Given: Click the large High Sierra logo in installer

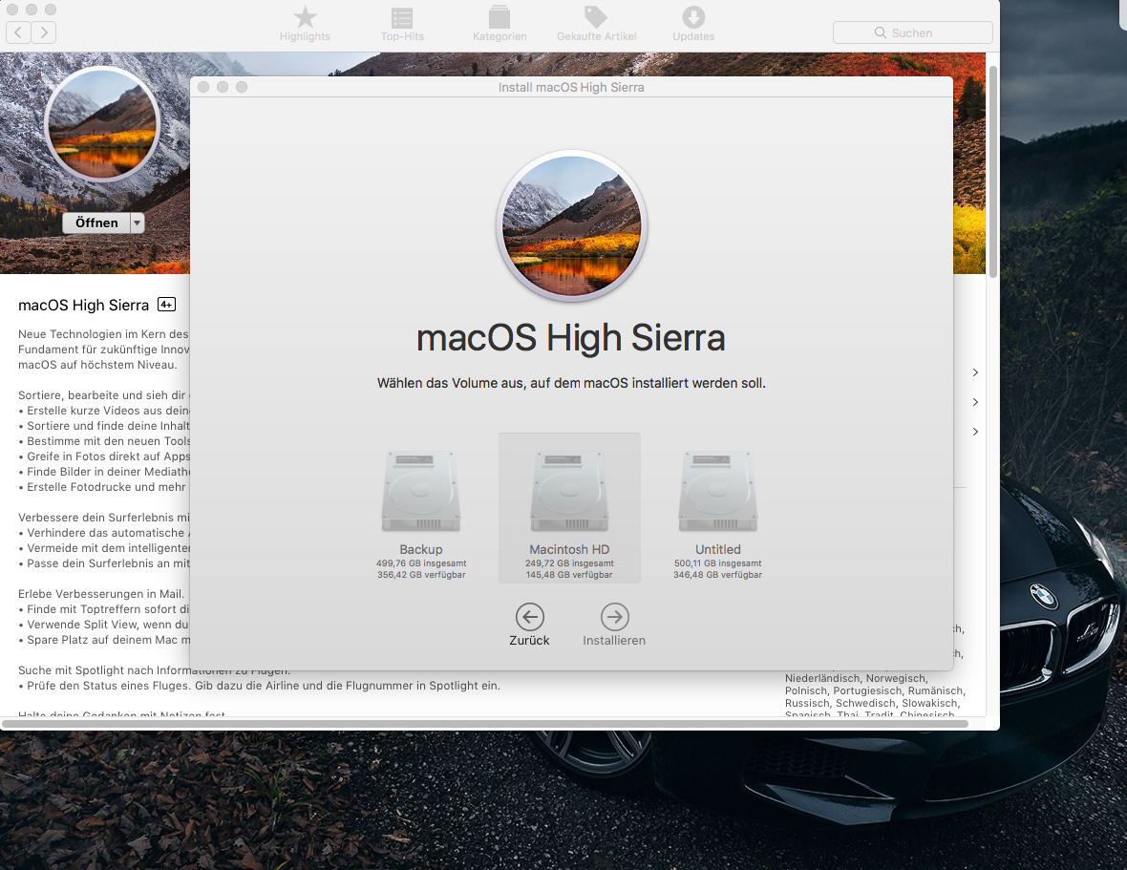Looking at the screenshot, I should [x=571, y=225].
